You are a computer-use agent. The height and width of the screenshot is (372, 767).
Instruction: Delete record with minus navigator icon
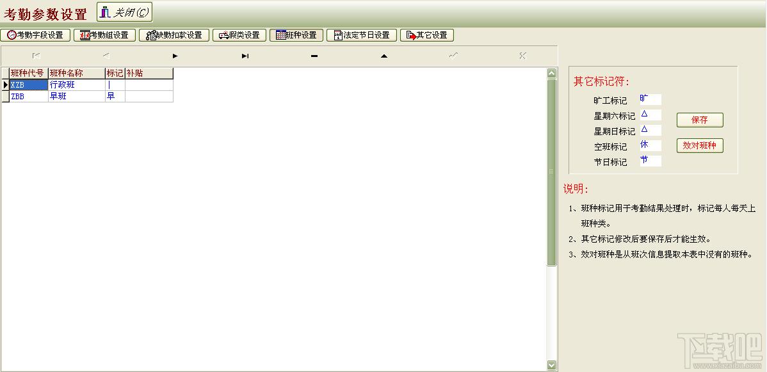[314, 56]
